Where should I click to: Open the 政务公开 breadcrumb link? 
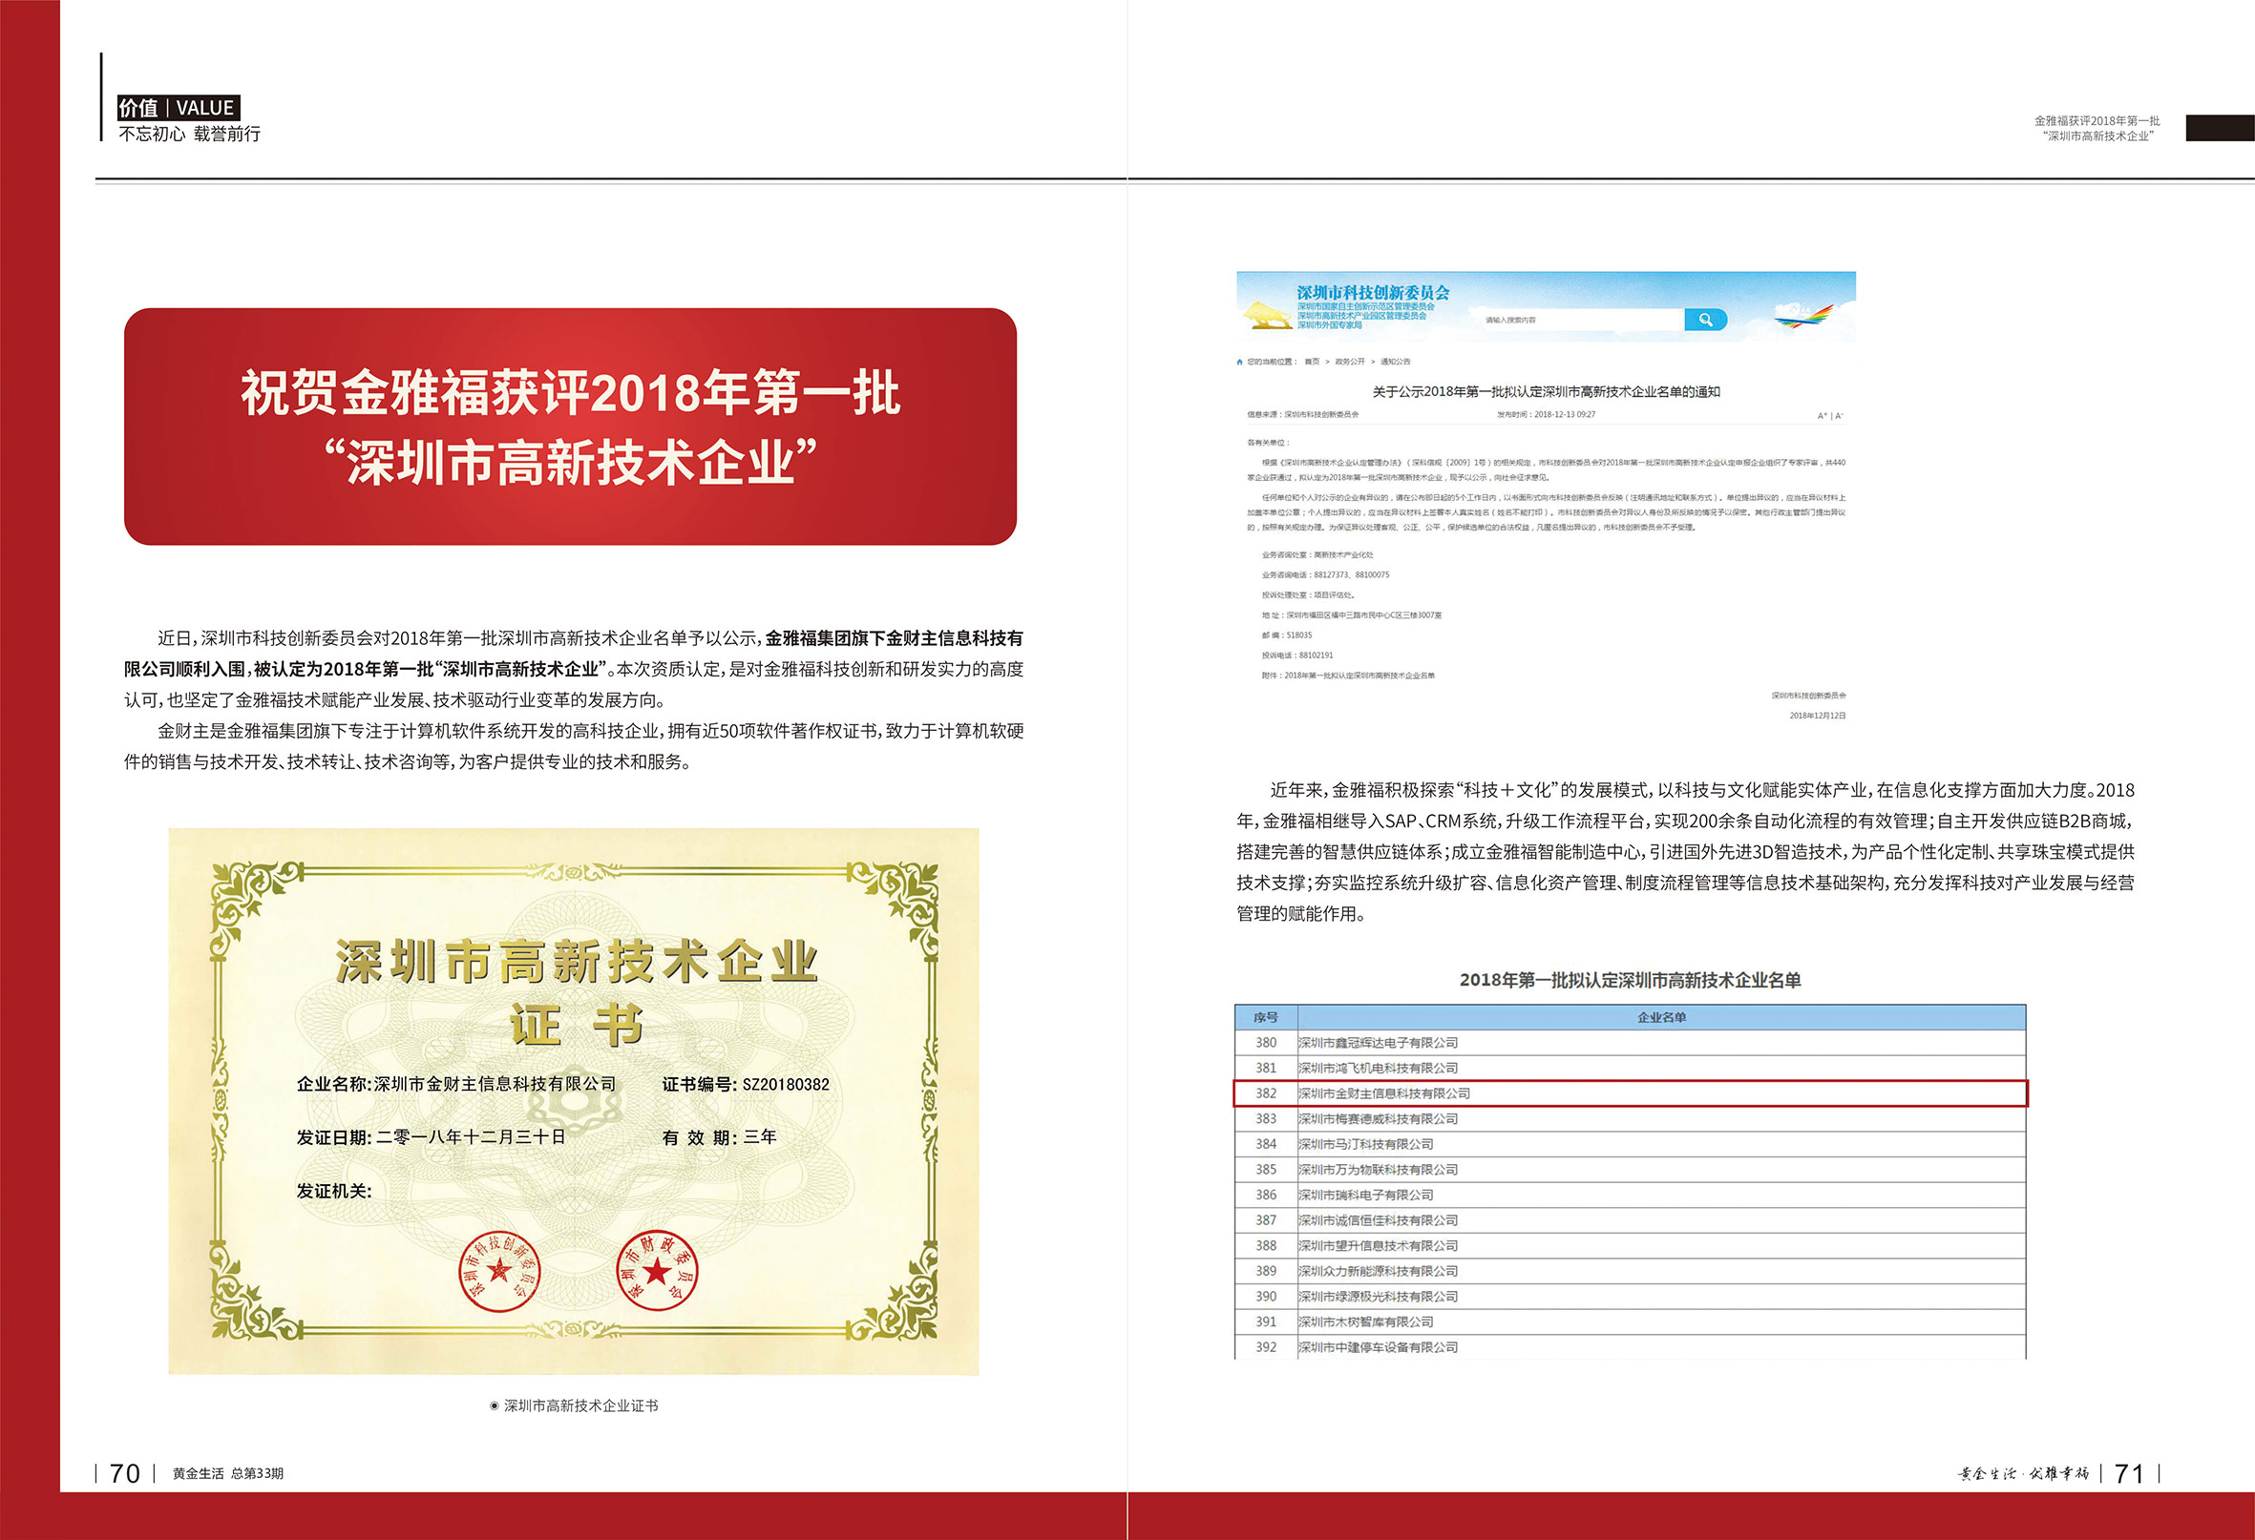[x=1350, y=362]
